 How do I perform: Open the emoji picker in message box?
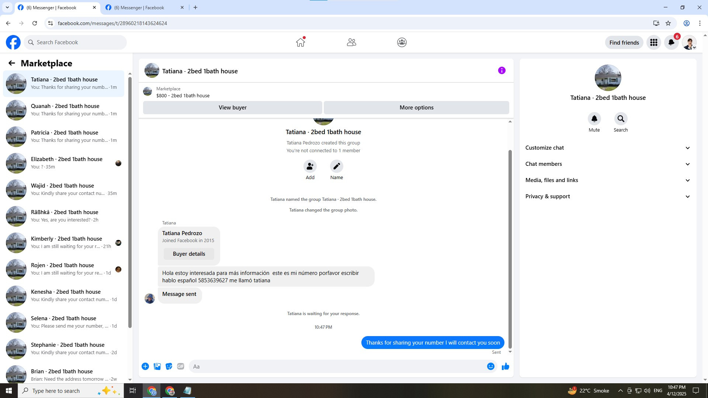490,366
